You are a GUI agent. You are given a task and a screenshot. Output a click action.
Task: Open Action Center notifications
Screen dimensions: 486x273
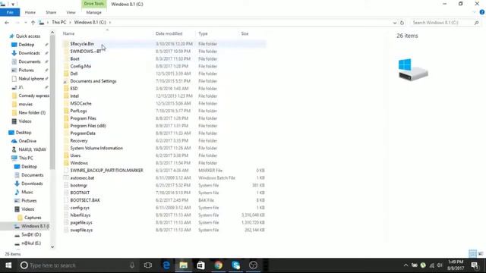tap(474, 265)
